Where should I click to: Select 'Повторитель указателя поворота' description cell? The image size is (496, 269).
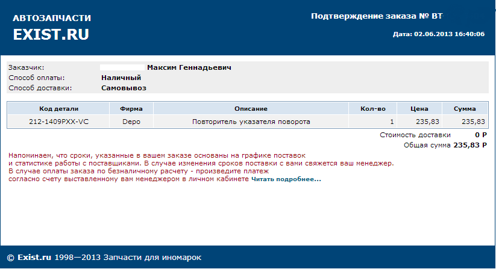point(251,122)
